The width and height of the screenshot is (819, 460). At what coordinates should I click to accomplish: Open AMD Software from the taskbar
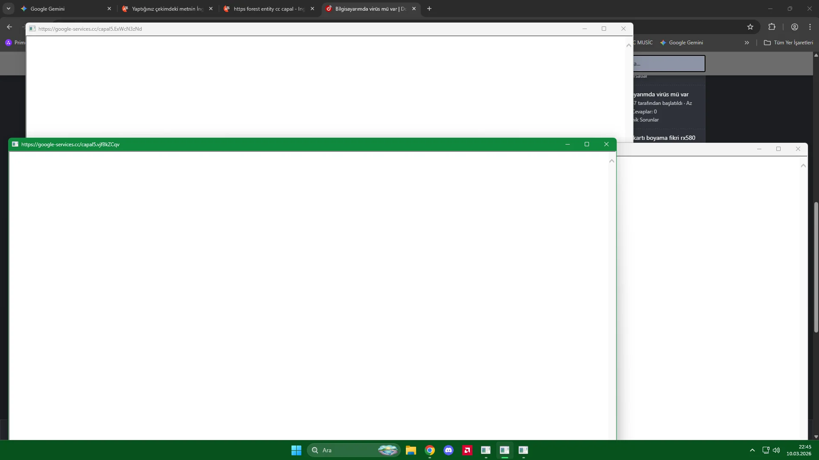coord(467,450)
